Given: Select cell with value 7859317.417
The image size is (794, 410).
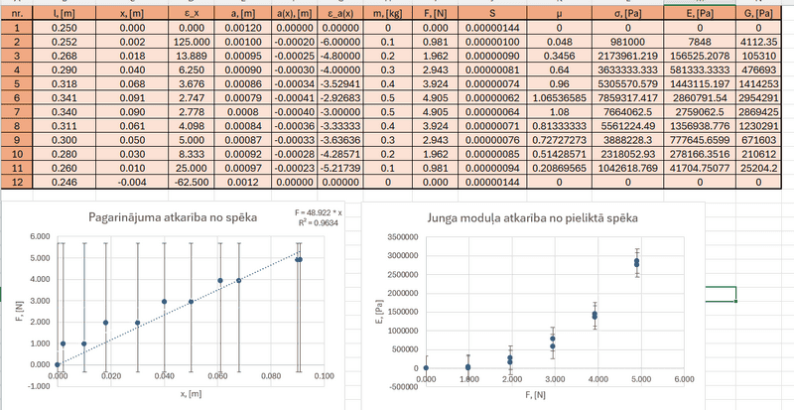Looking at the screenshot, I should pos(628,98).
